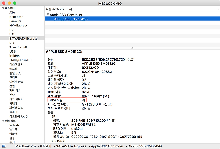Select 파이버 채널 entry
This screenshot has height=149, width=220.
[16, 108]
